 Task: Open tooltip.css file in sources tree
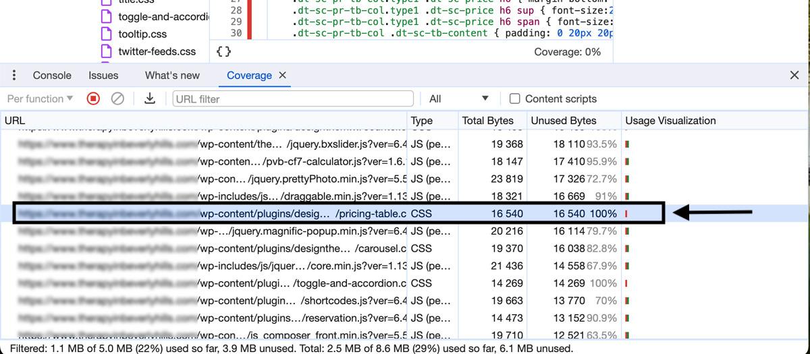pos(142,34)
